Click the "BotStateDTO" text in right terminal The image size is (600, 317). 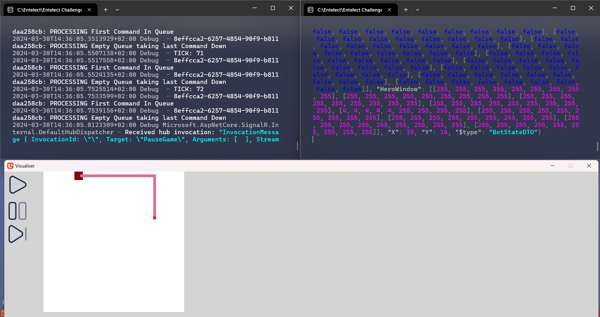coord(513,132)
